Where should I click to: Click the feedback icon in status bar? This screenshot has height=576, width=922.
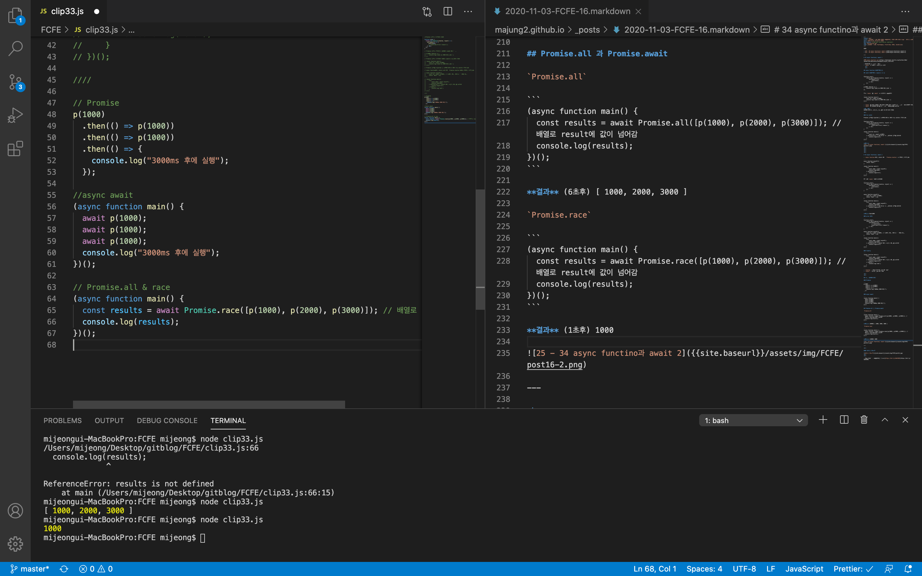889,569
